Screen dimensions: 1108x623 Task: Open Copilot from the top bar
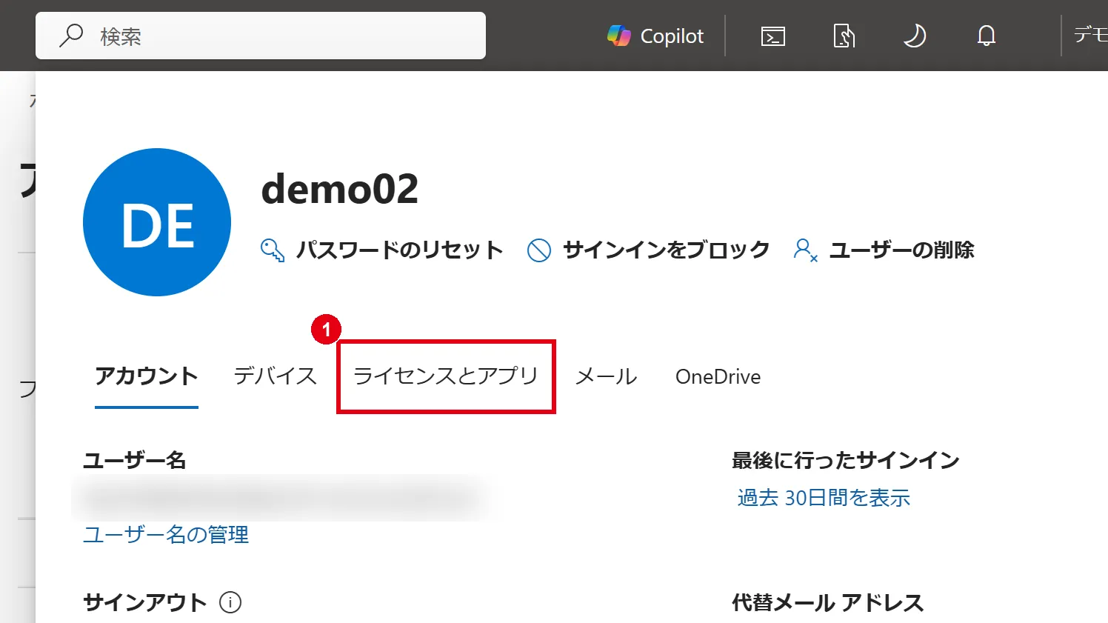(655, 36)
